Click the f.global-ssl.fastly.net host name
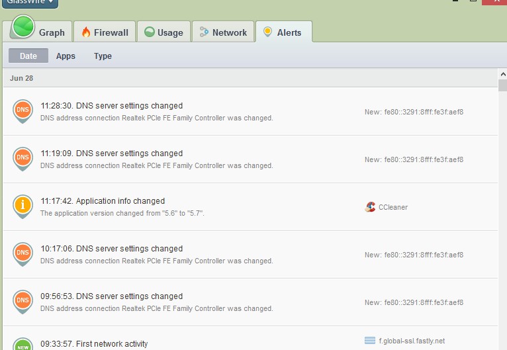This screenshot has width=507, height=350. pos(412,341)
